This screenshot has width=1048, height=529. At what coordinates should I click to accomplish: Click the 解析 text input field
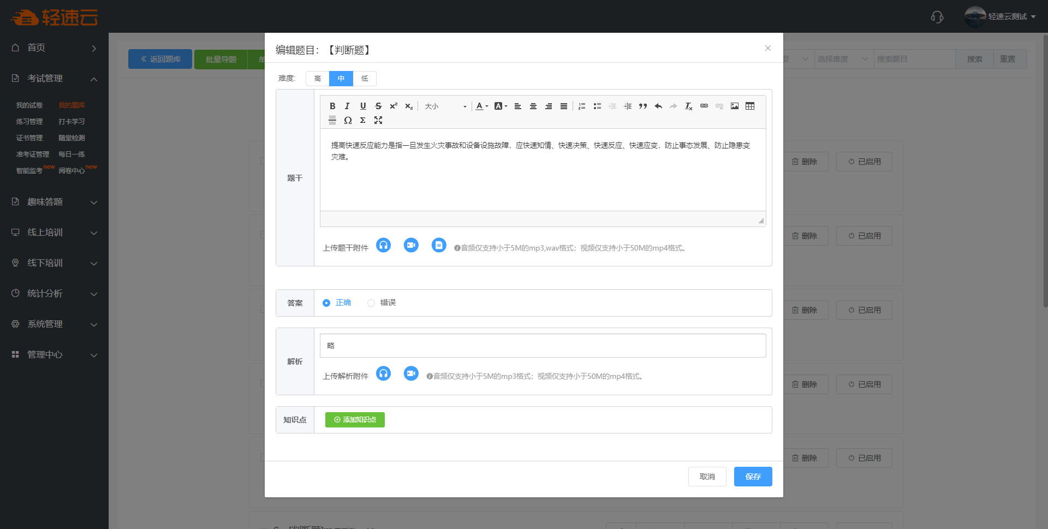point(543,346)
